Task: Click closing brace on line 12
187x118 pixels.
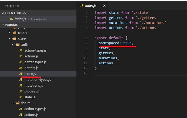Action: [96, 68]
